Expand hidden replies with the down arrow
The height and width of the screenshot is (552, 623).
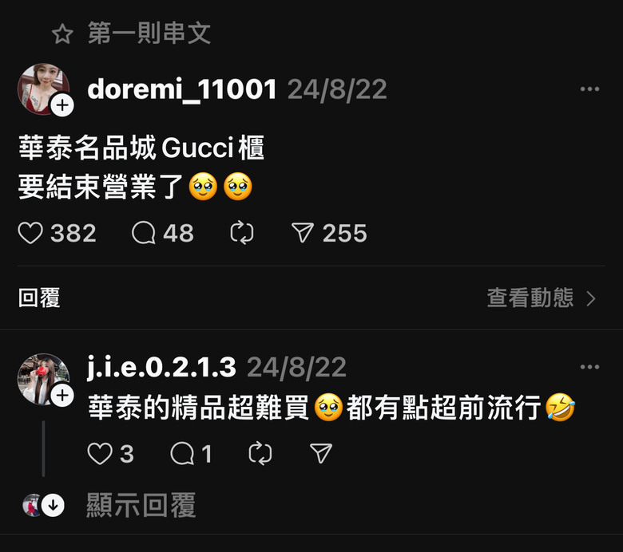tap(53, 505)
